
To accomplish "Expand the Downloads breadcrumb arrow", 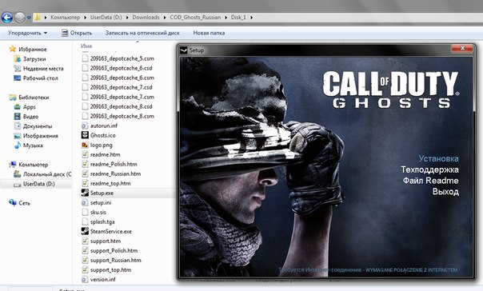I will 165,18.
